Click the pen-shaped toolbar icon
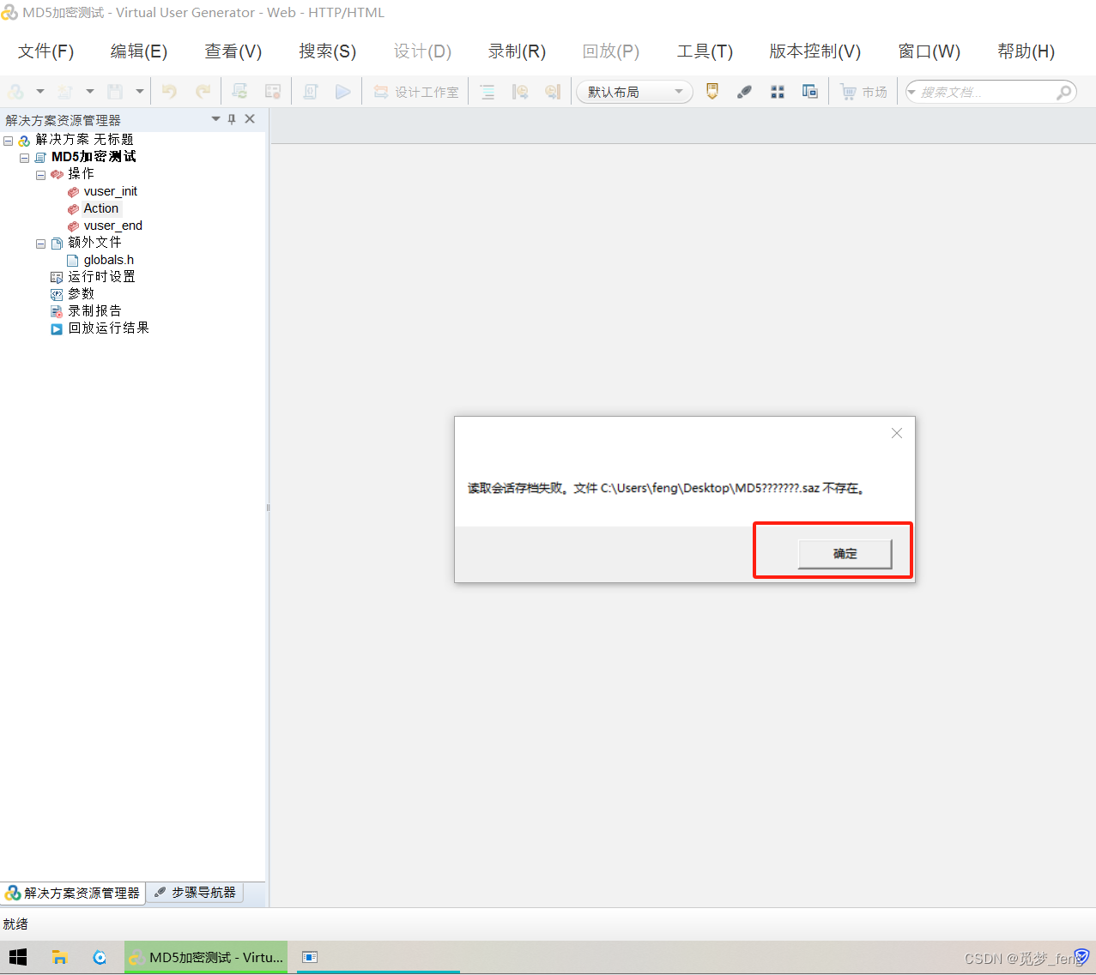Screen dimensions: 1096x975 click(744, 92)
